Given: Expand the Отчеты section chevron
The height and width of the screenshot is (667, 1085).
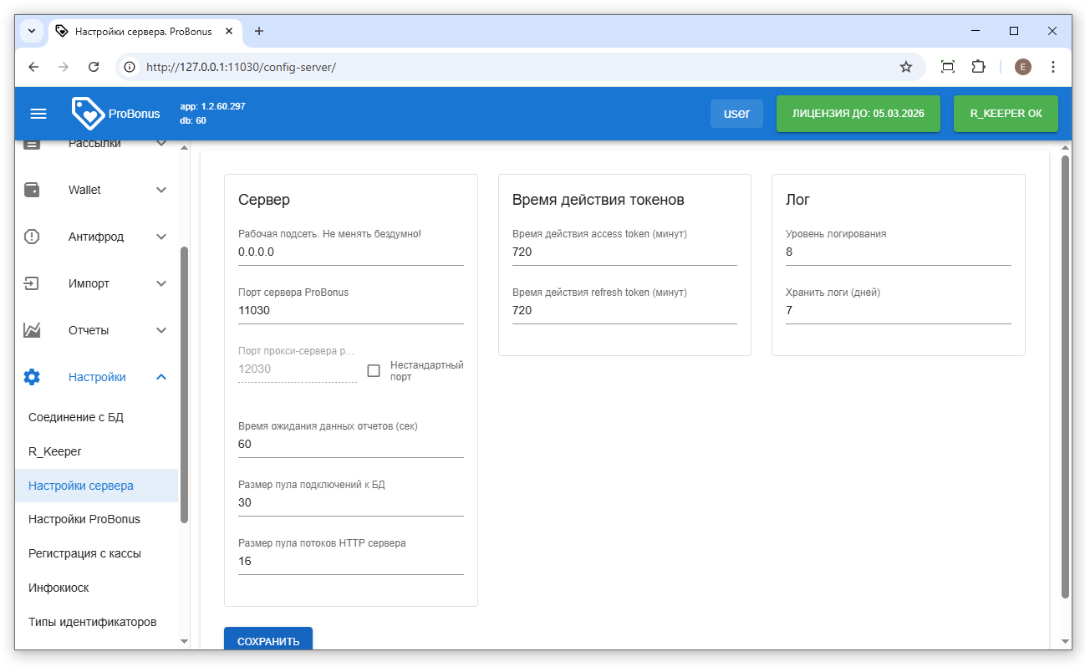Looking at the screenshot, I should [x=161, y=330].
